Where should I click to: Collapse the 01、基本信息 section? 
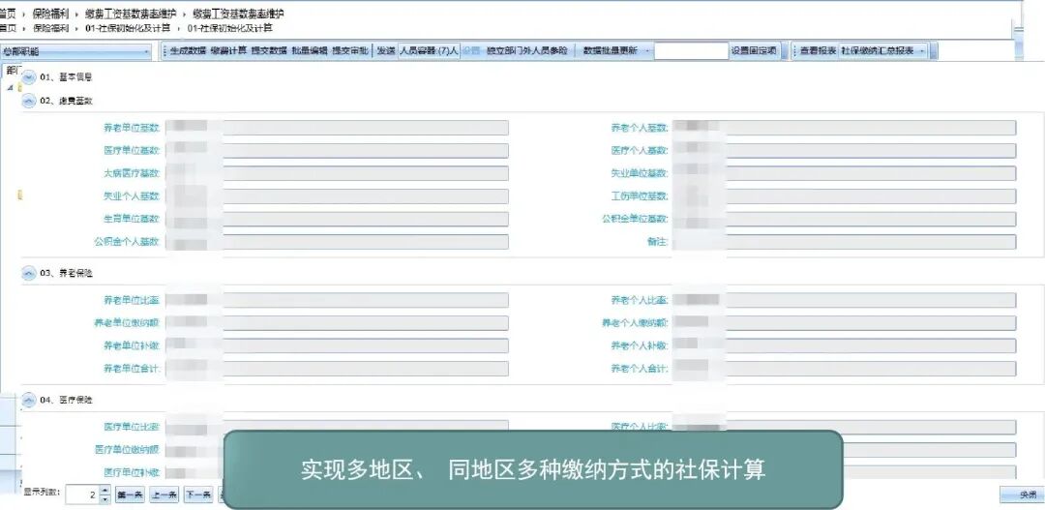pyautogui.click(x=29, y=77)
